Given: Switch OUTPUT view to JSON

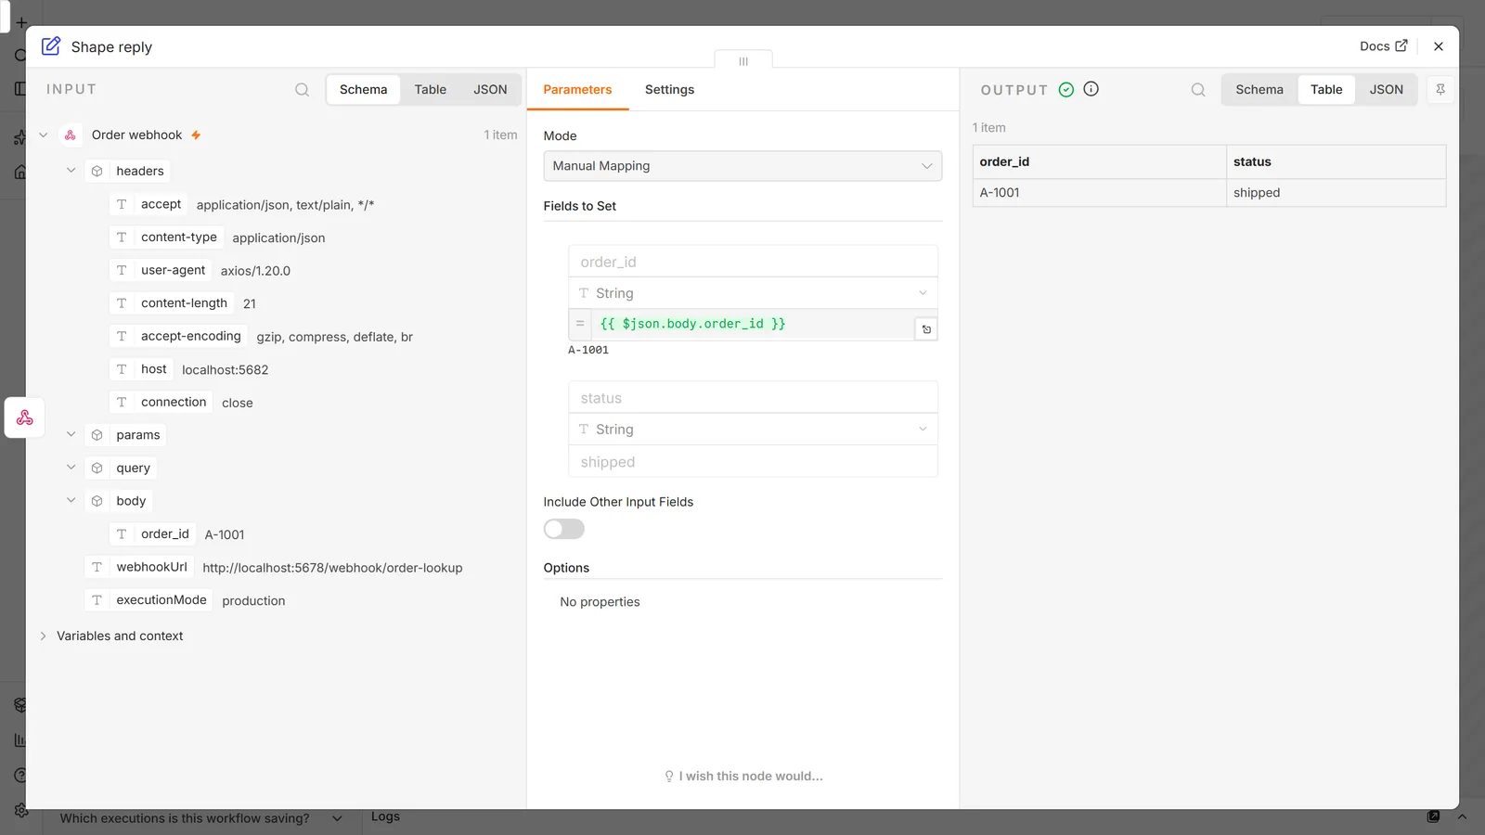Looking at the screenshot, I should click(1387, 90).
